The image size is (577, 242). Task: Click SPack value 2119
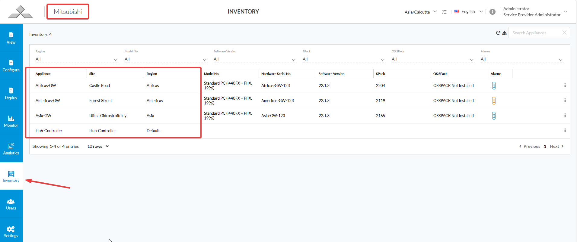click(381, 101)
